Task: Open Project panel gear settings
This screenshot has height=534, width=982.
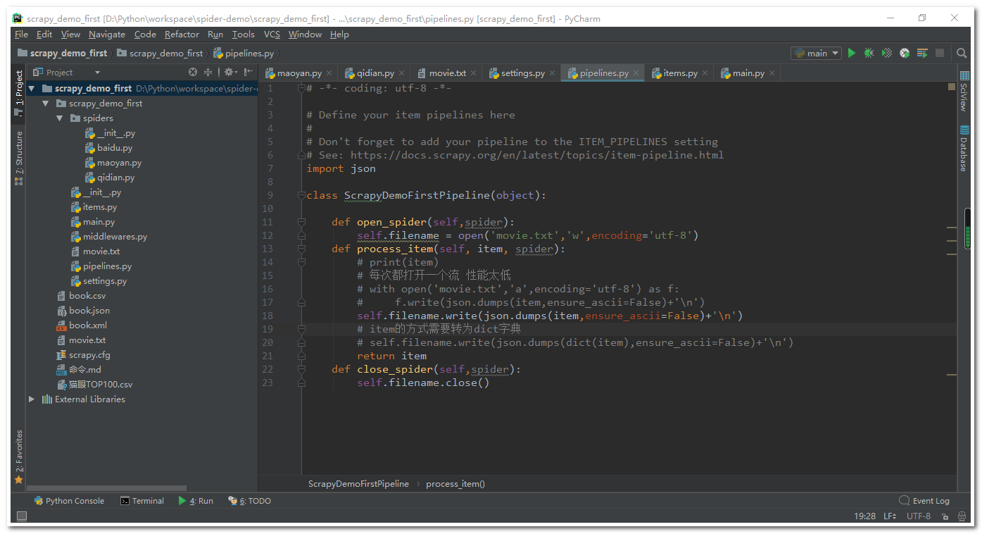Action: (230, 72)
